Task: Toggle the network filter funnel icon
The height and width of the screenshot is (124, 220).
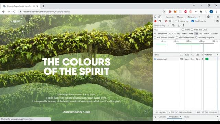Action: point(166,21)
